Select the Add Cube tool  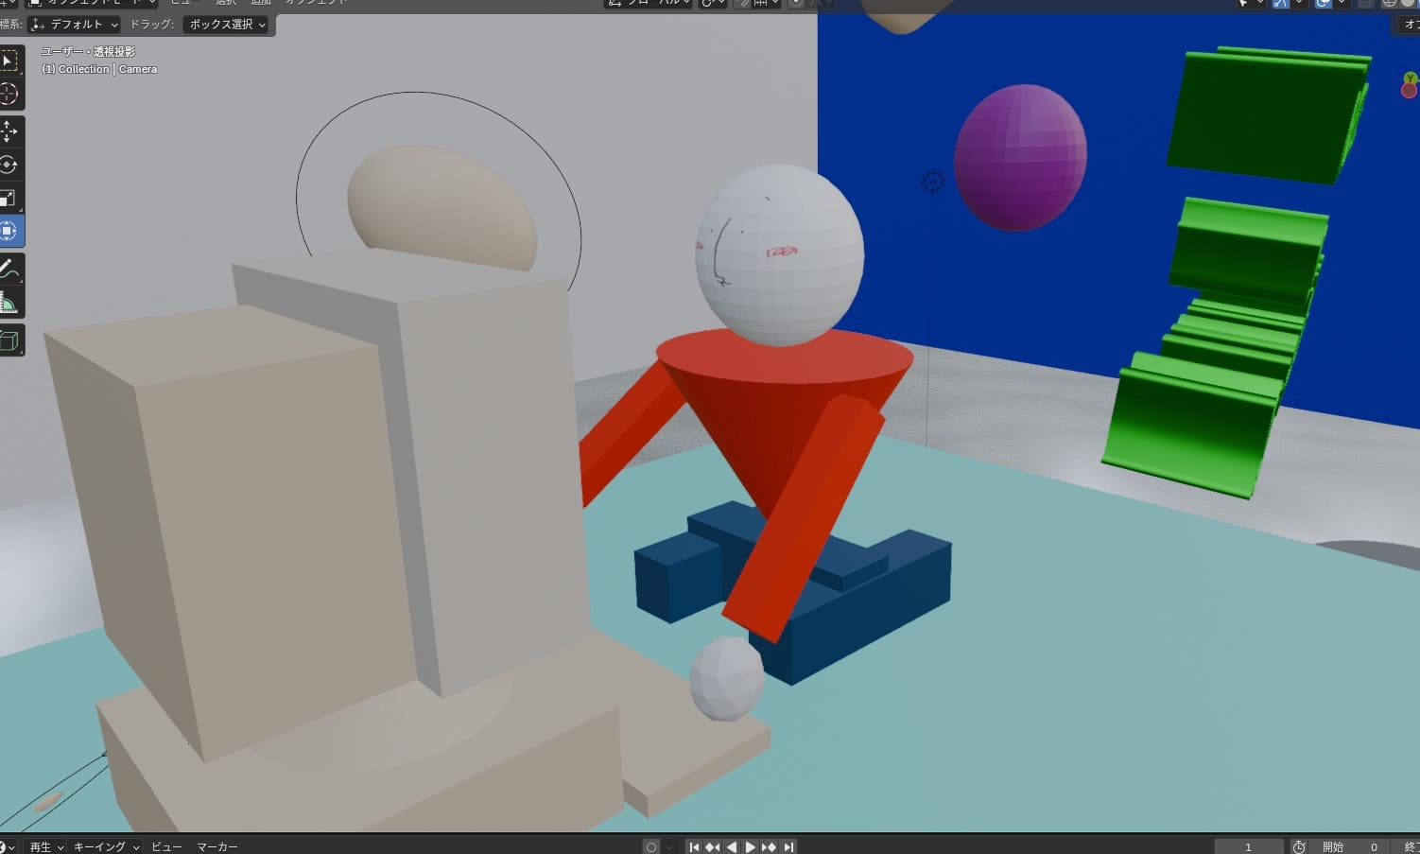pos(9,340)
